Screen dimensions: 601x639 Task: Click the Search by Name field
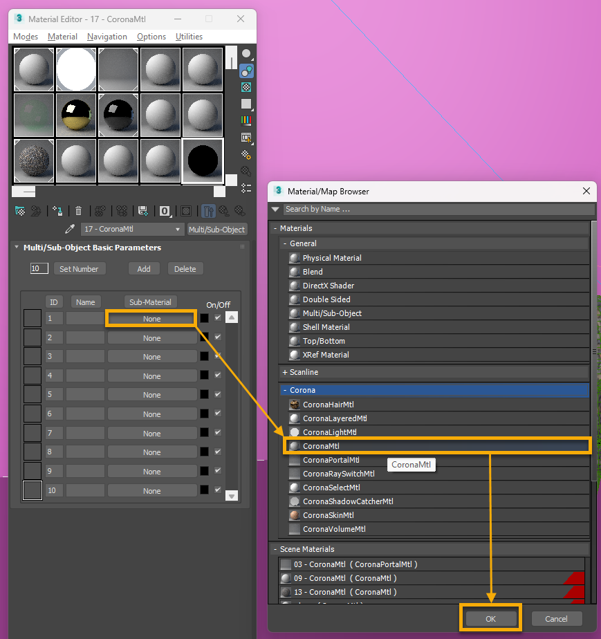coord(438,209)
